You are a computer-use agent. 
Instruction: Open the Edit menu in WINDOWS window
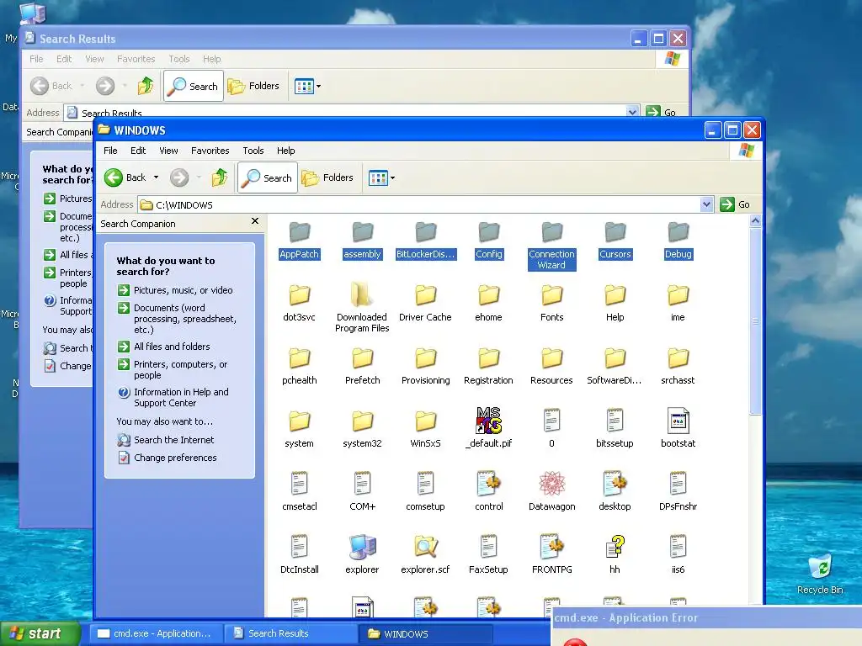click(x=138, y=151)
